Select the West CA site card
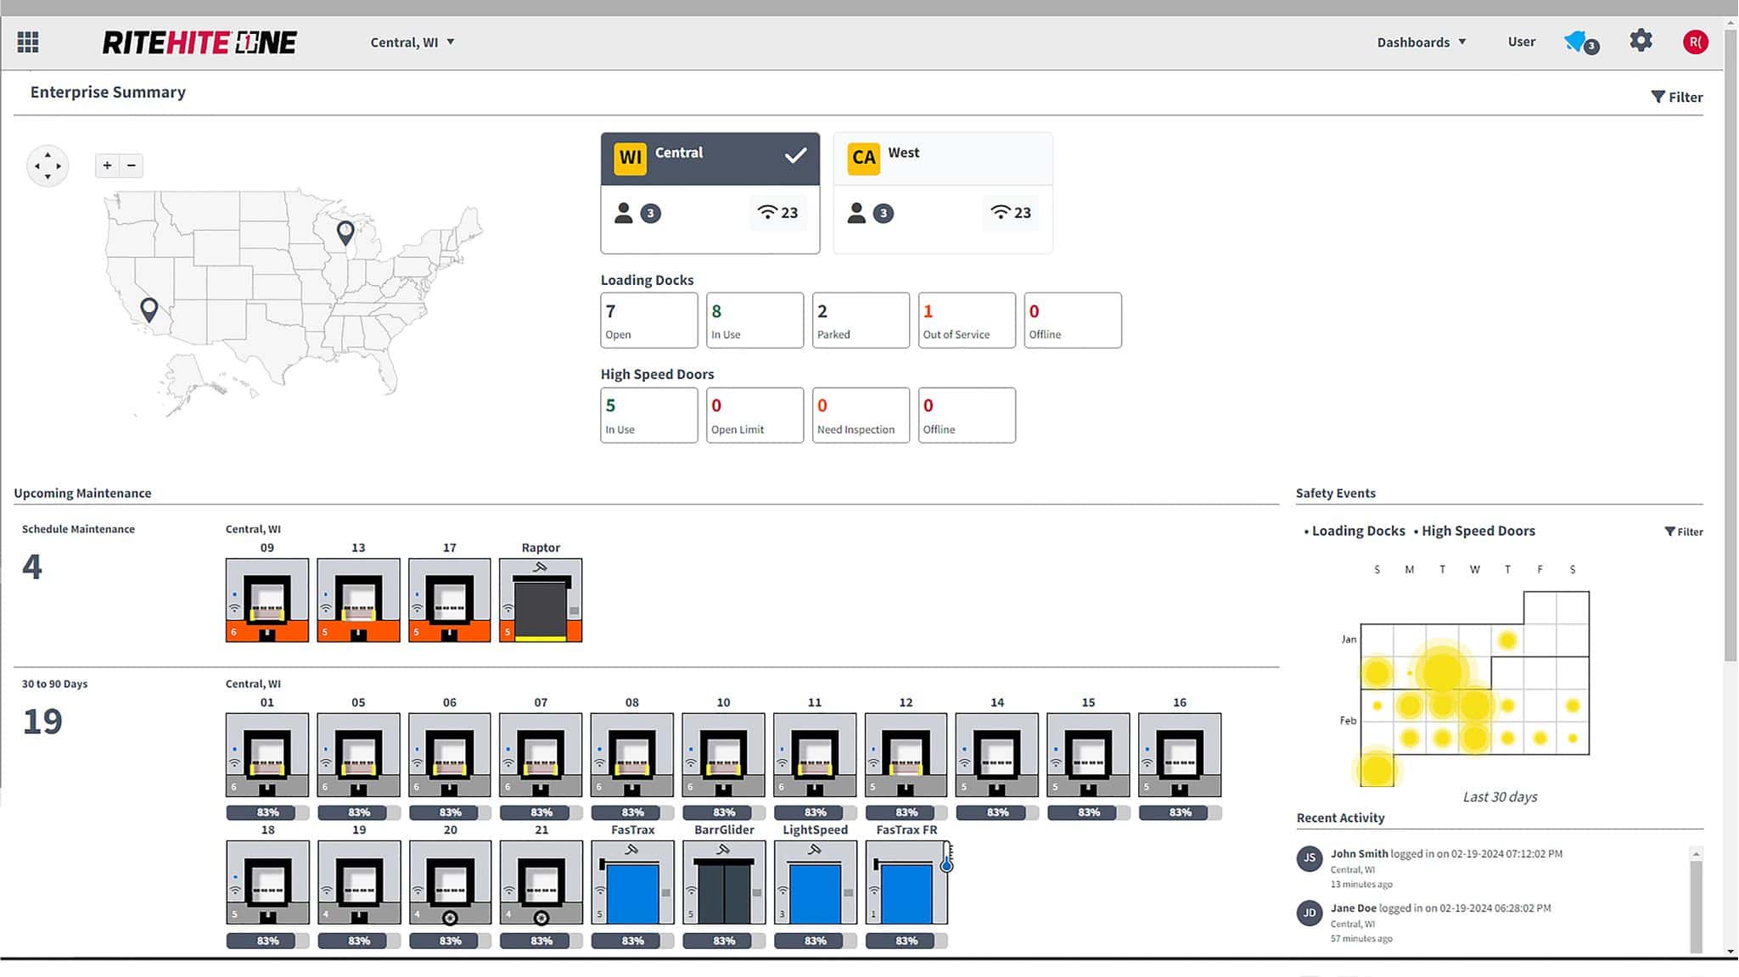The image size is (1739, 977). (x=942, y=193)
